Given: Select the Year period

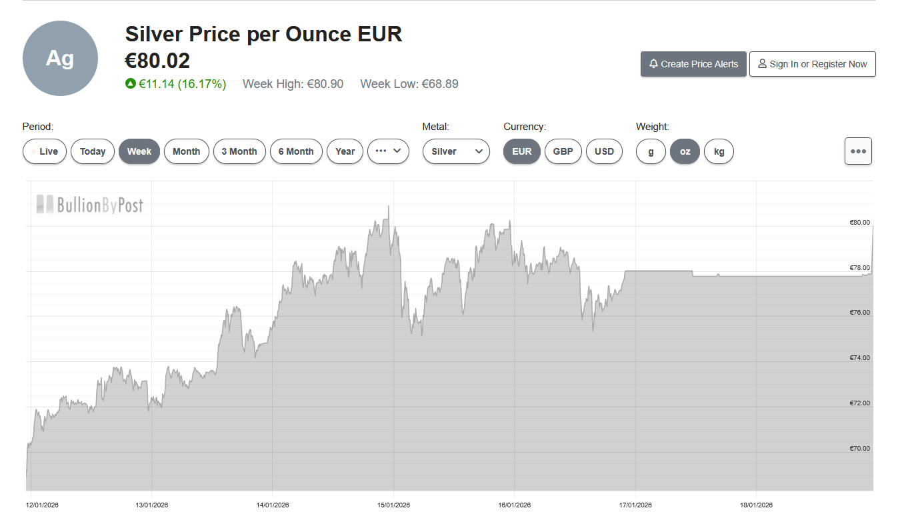Looking at the screenshot, I should pos(345,151).
